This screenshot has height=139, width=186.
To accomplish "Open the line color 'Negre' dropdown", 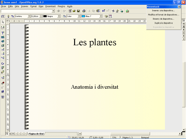I will pyautogui.click(x=59, y=16).
